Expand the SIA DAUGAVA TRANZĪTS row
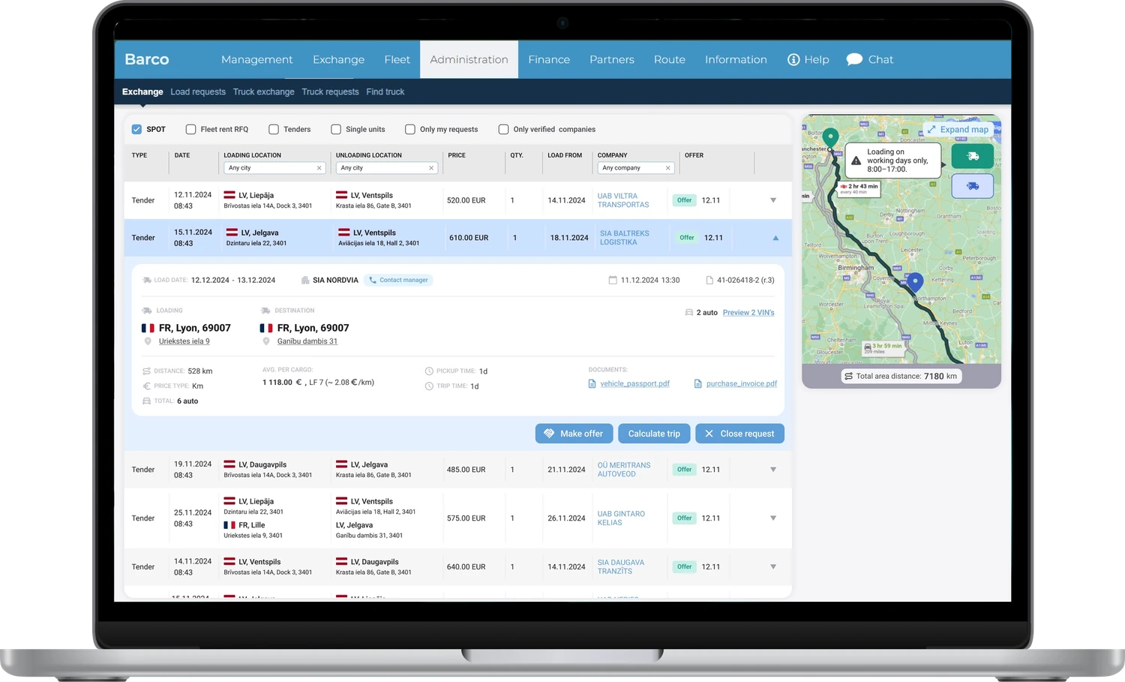This screenshot has height=682, width=1125. click(773, 567)
